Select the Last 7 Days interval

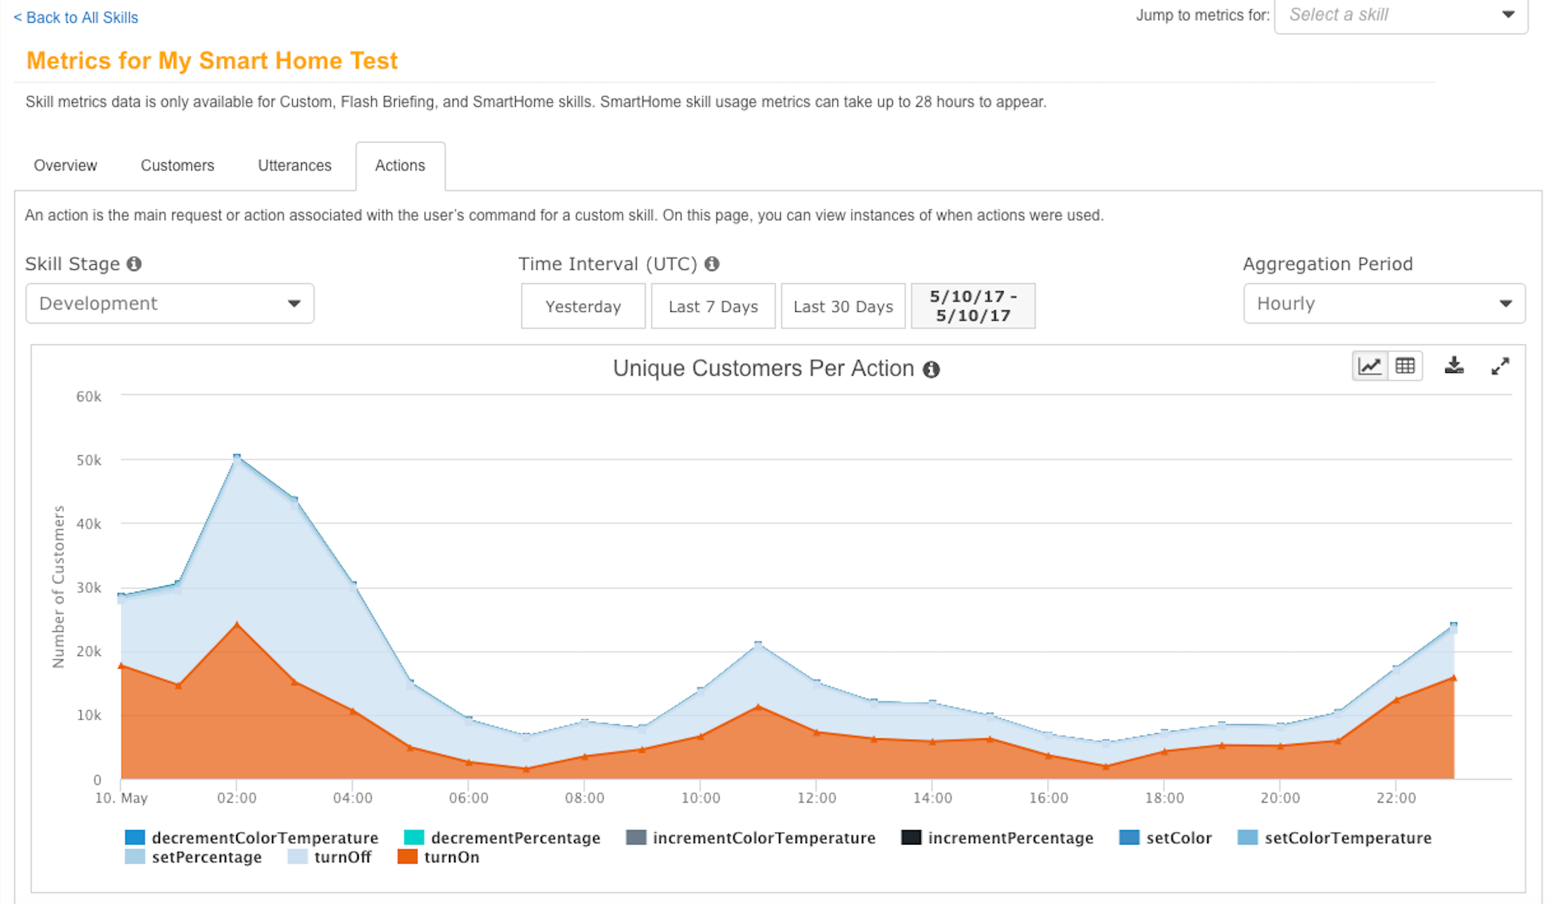click(712, 306)
